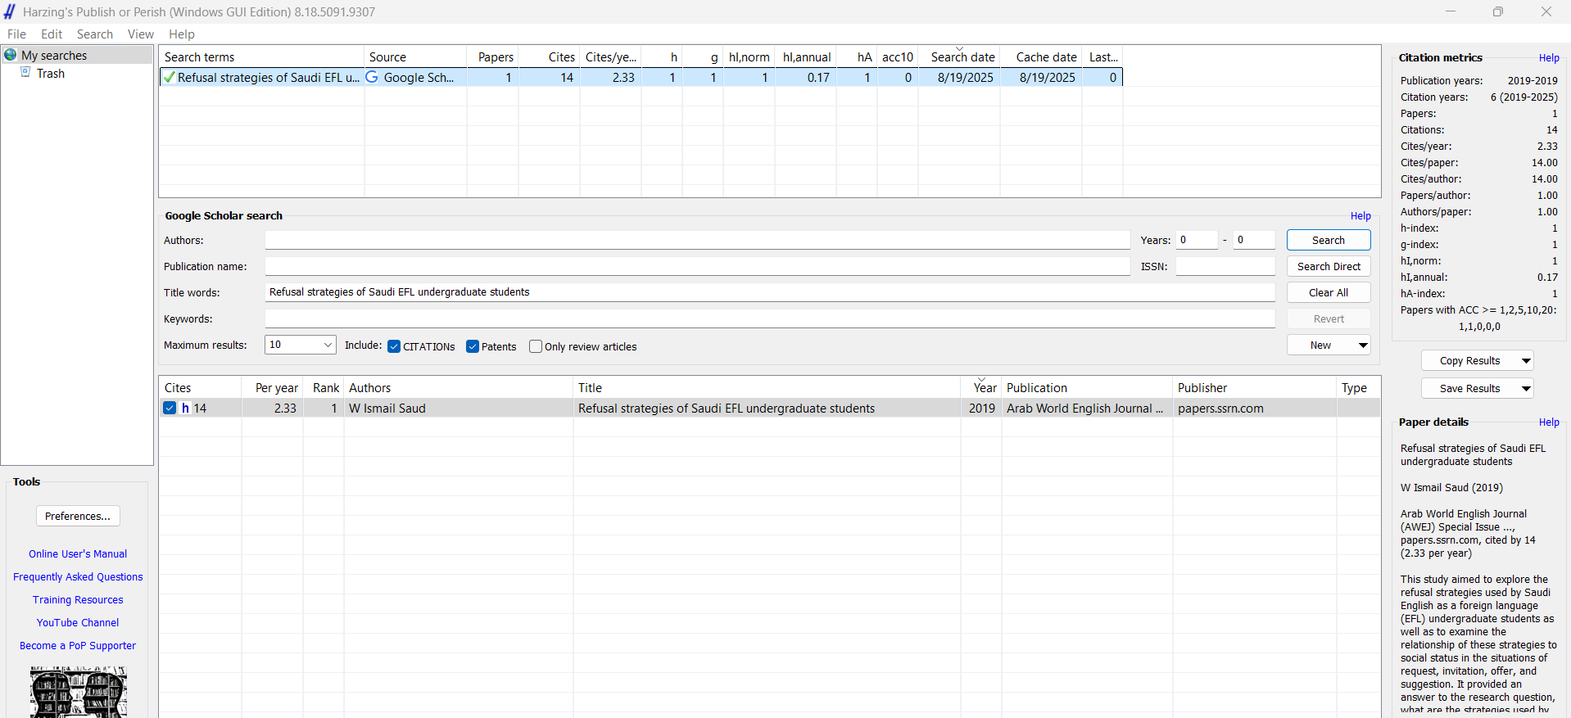Enable Only review articles checkbox
This screenshot has width=1571, height=718.
click(x=536, y=346)
